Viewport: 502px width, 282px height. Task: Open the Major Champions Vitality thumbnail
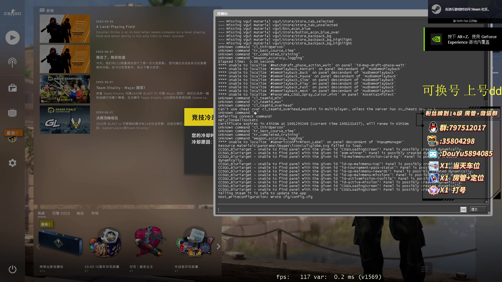tap(65, 89)
